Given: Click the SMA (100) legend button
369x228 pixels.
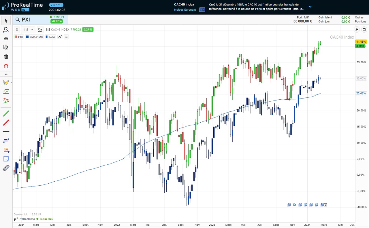Looking at the screenshot, I should [x=34, y=37].
